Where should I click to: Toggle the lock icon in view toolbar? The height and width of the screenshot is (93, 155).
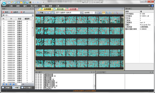point(113,13)
